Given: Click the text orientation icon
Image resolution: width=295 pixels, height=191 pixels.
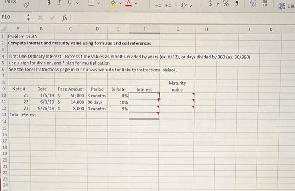Looking at the screenshot, I should [184, 5].
